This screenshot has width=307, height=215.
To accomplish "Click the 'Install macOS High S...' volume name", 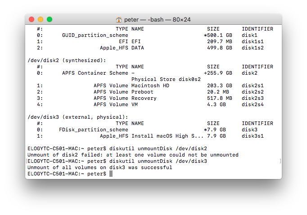I will [167, 136].
